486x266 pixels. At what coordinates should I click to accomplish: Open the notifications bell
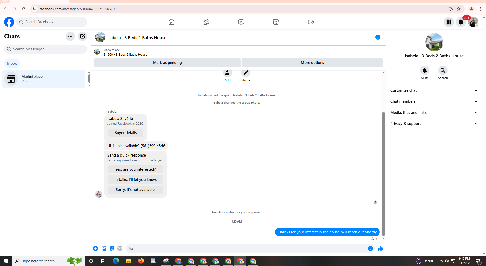(461, 22)
